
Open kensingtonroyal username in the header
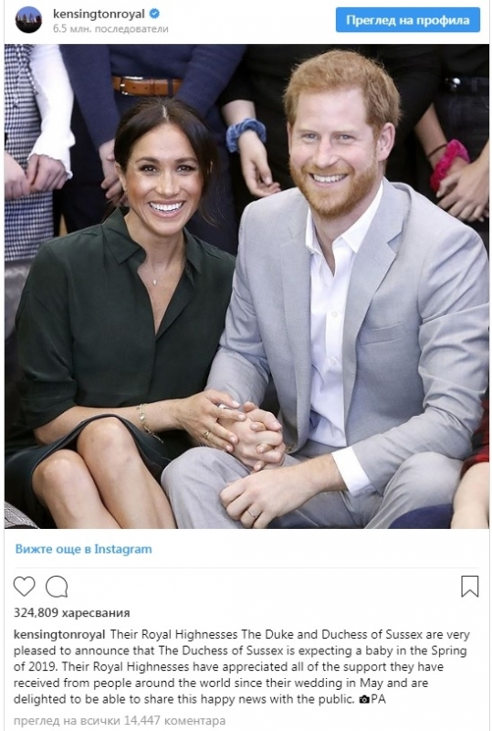coord(99,14)
